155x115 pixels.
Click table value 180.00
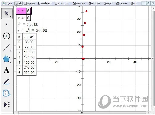(x=29, y=62)
